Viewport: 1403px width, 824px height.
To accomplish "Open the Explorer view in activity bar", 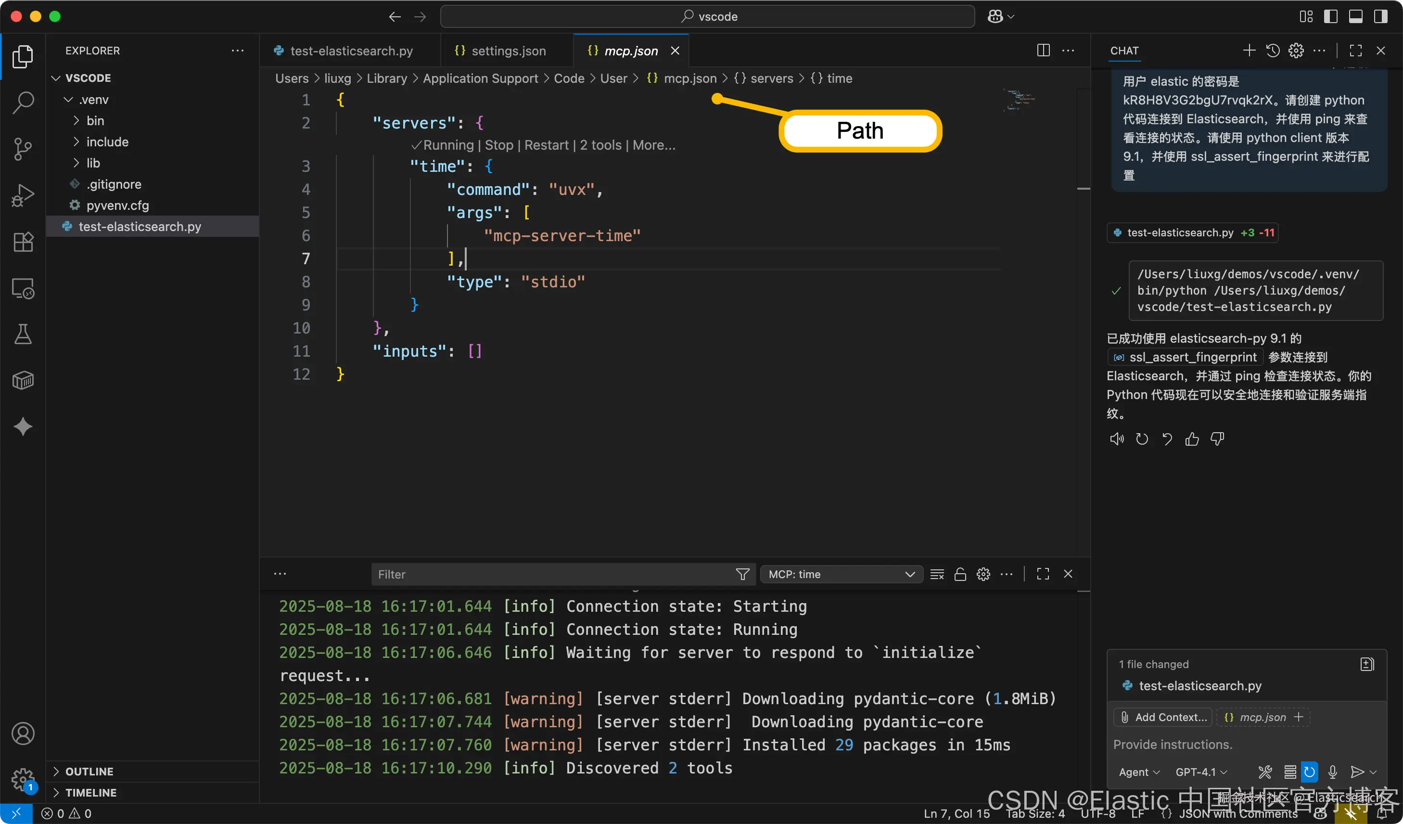I will (23, 56).
